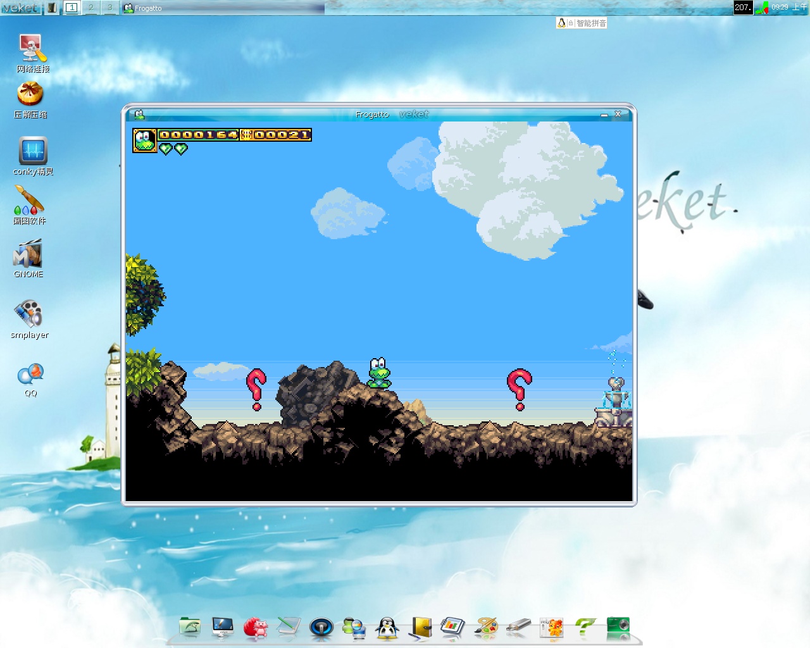Launch the GNOME MPlayer desktop icon
Screen dimensions: 810x648
28,259
